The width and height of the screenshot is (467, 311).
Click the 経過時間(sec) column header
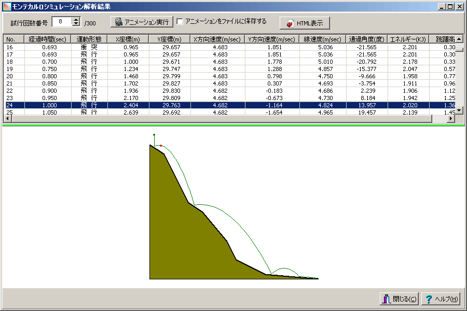47,39
